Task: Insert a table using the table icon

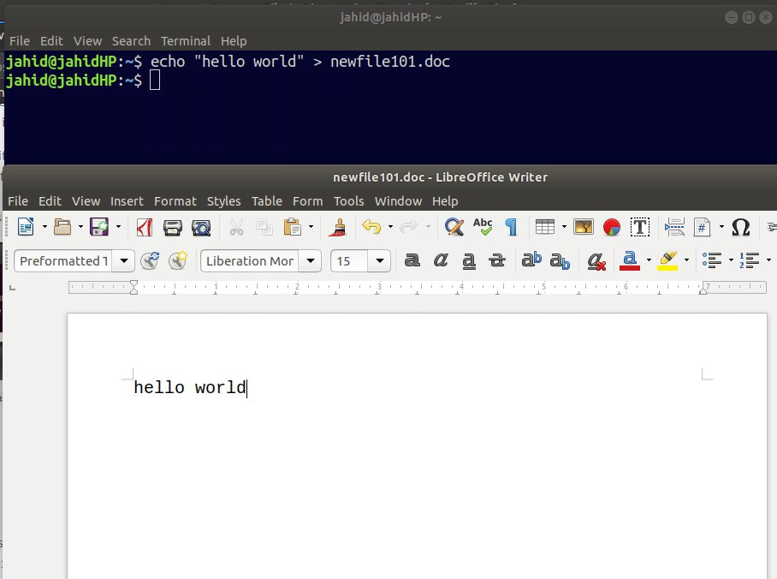Action: click(545, 227)
